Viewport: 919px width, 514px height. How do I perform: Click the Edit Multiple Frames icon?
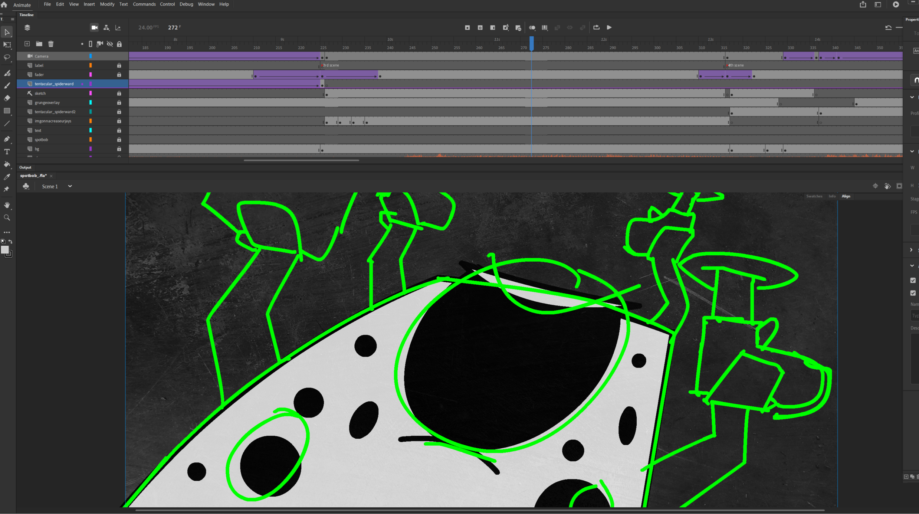[x=545, y=27]
